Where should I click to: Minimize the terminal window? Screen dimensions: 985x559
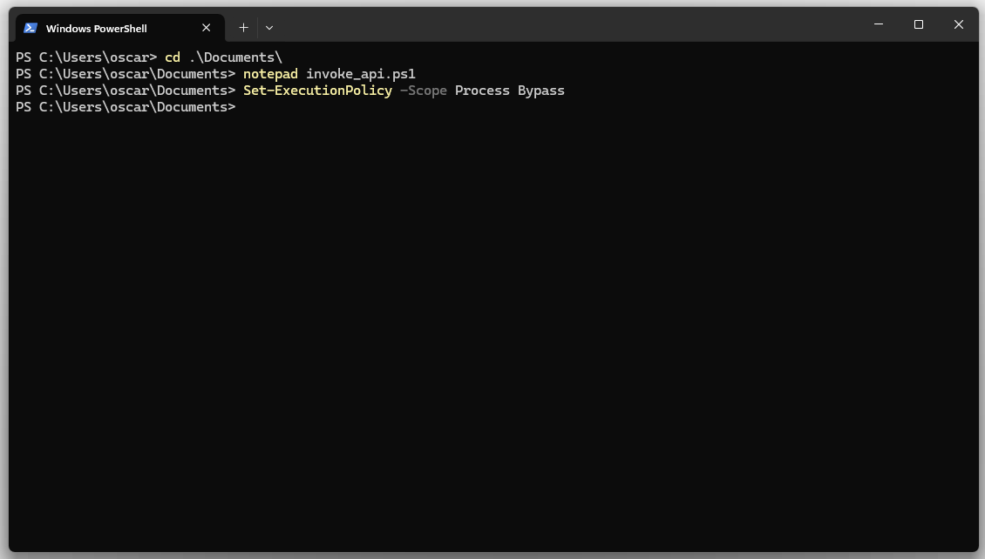click(x=879, y=24)
